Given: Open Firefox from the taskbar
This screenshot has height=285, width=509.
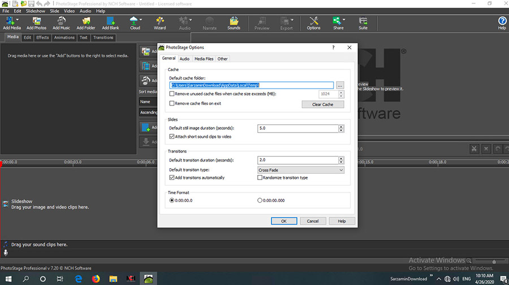Looking at the screenshot, I should pyautogui.click(x=96, y=279).
